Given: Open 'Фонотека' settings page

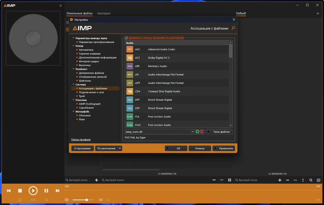Looking at the screenshot, I should click(x=85, y=65).
